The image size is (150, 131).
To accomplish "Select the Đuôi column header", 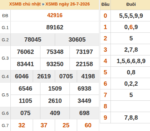I will click(x=131, y=4).
